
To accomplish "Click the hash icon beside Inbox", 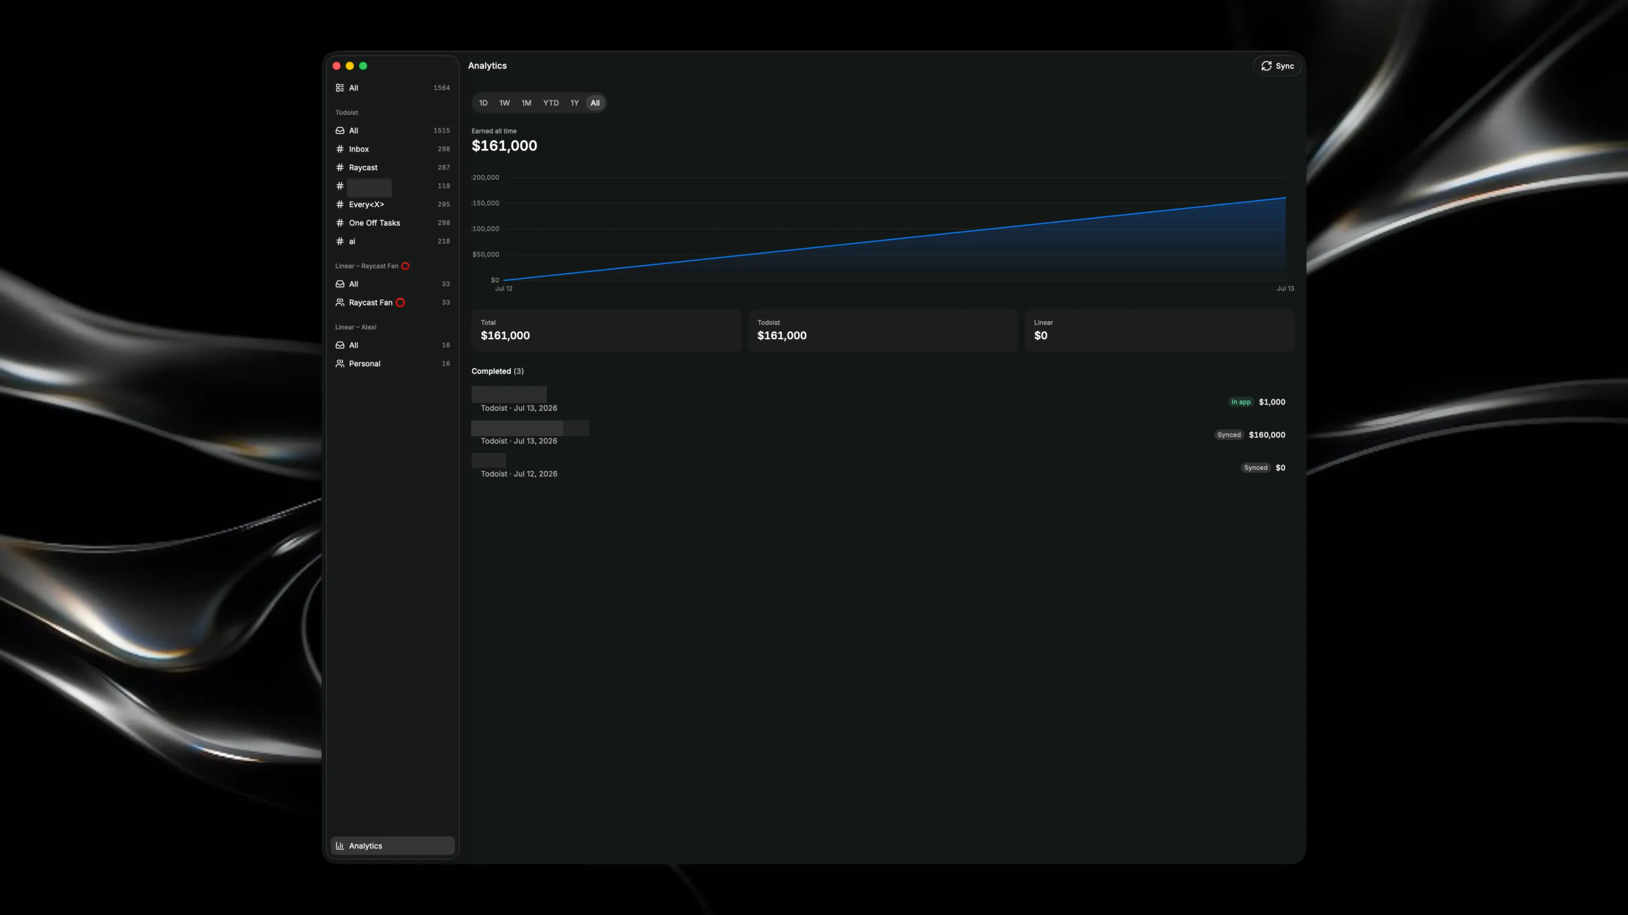I will [340, 149].
